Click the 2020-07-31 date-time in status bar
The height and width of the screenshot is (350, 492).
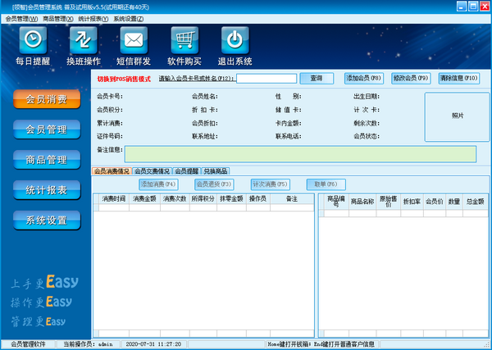tap(153, 344)
